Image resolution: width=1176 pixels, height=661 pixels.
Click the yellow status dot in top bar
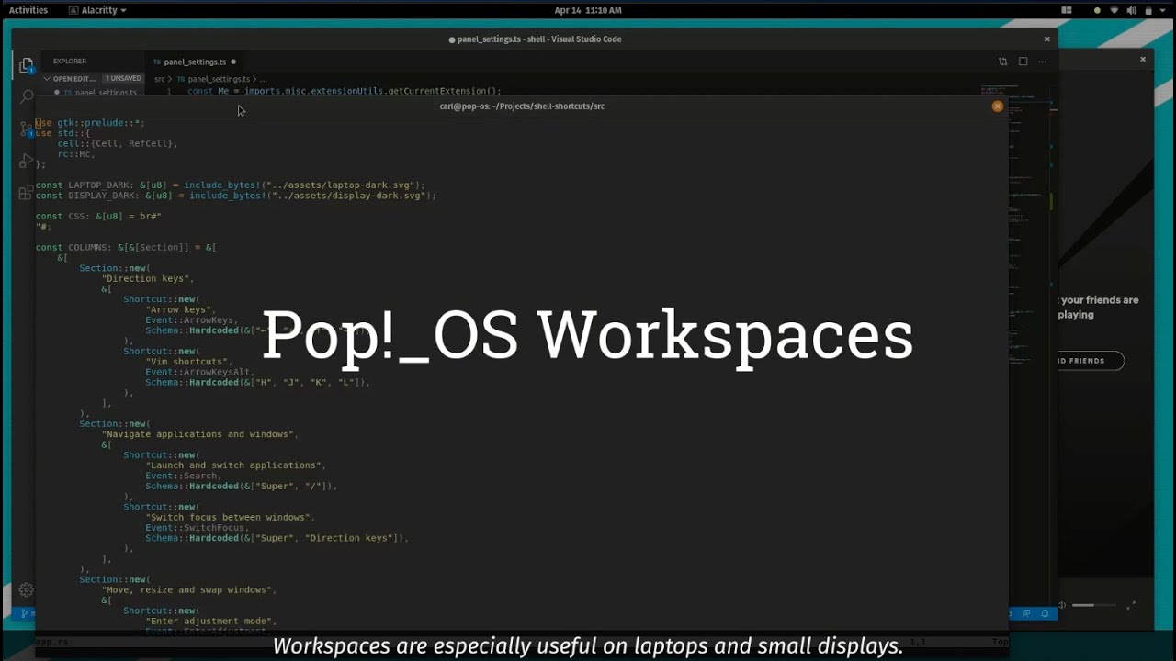tap(1097, 11)
